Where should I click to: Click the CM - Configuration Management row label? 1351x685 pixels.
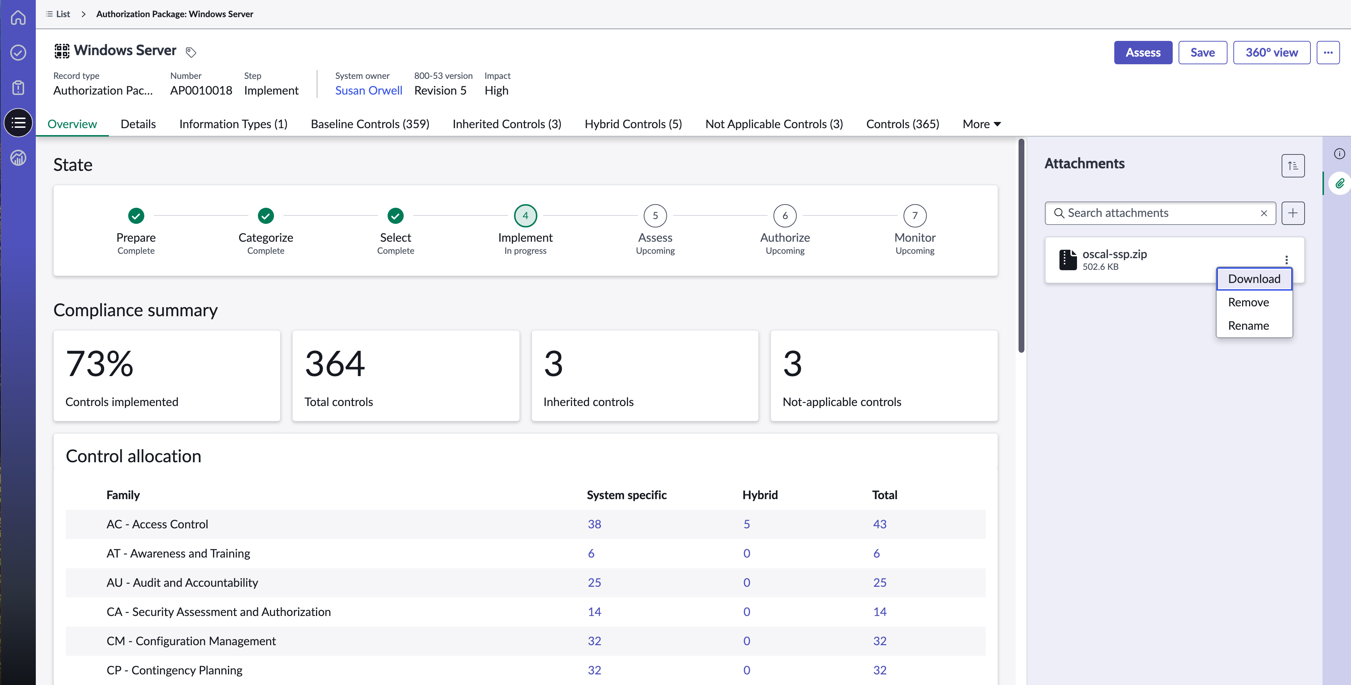click(x=191, y=641)
